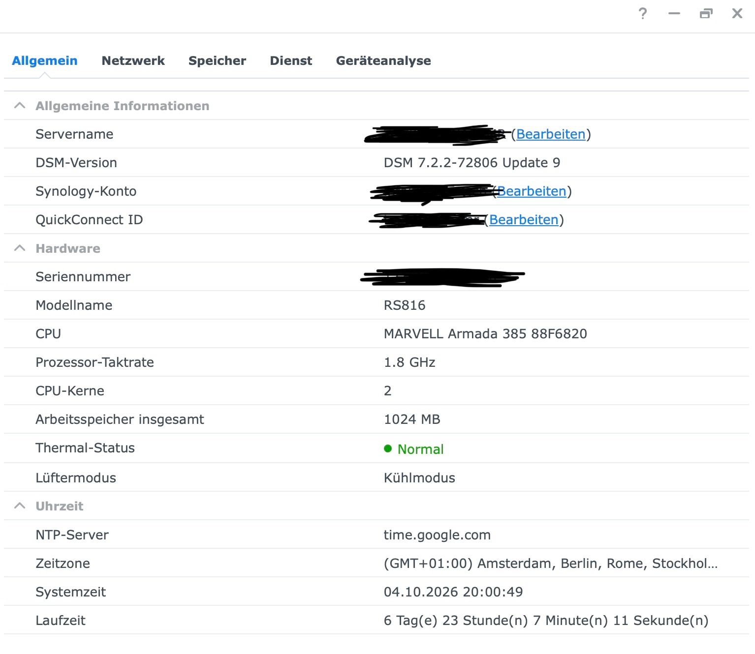Click the CPU-Kerne label
The height and width of the screenshot is (654, 755).
[x=70, y=391]
